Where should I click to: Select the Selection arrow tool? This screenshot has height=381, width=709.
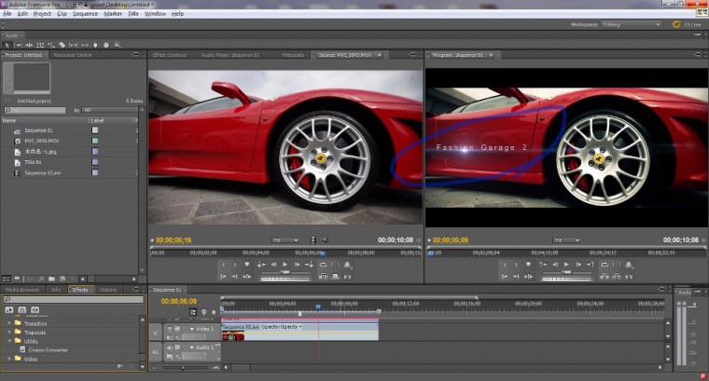click(x=7, y=44)
